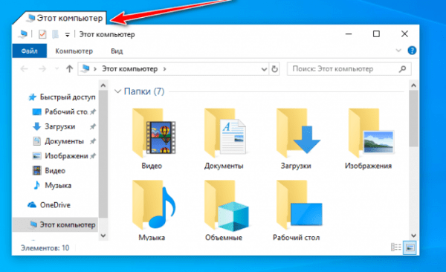Open the Customize Quick Access Toolbar dropdown

68,35
